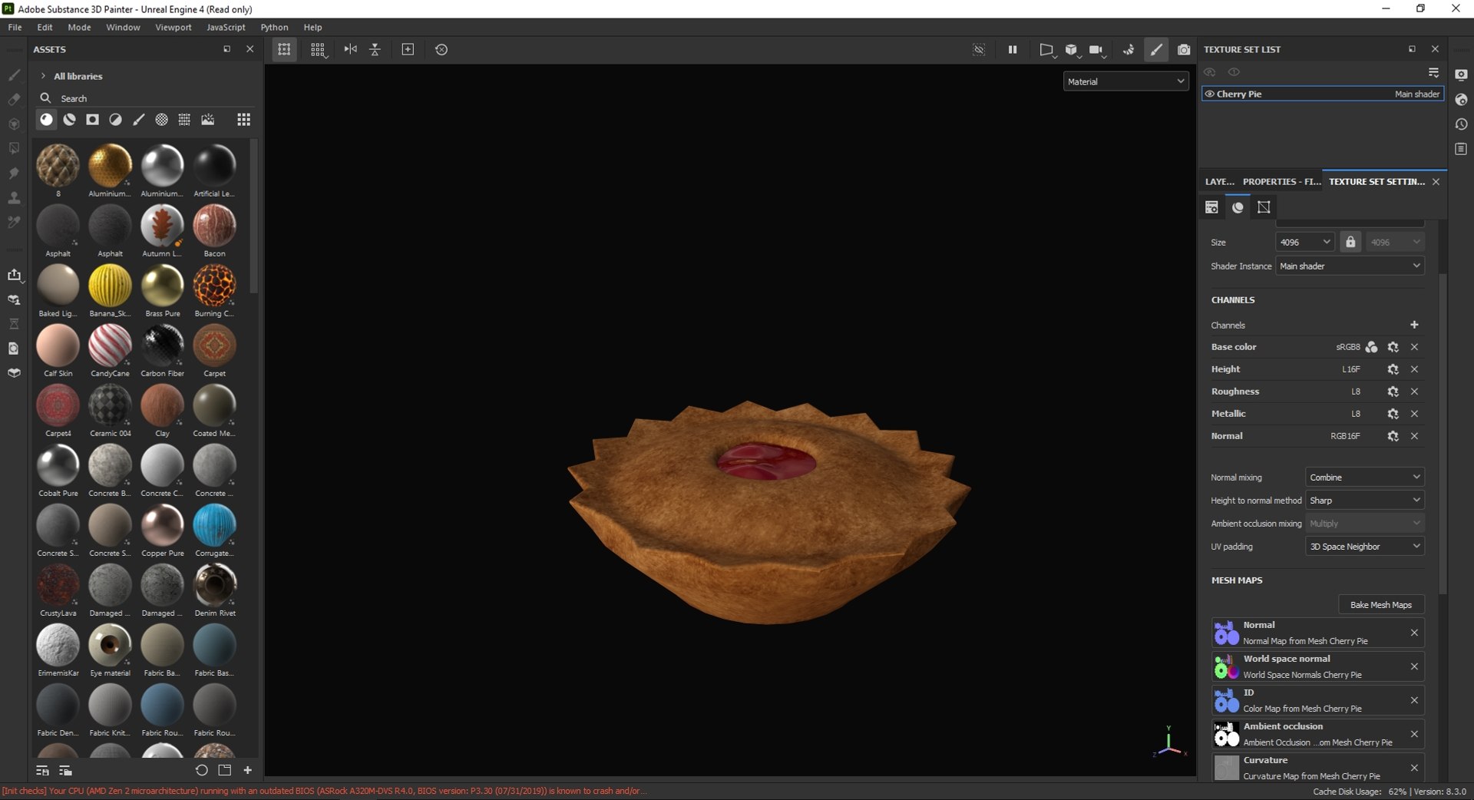Select the Eraser tool in left toolbar
The width and height of the screenshot is (1474, 800).
tap(14, 99)
